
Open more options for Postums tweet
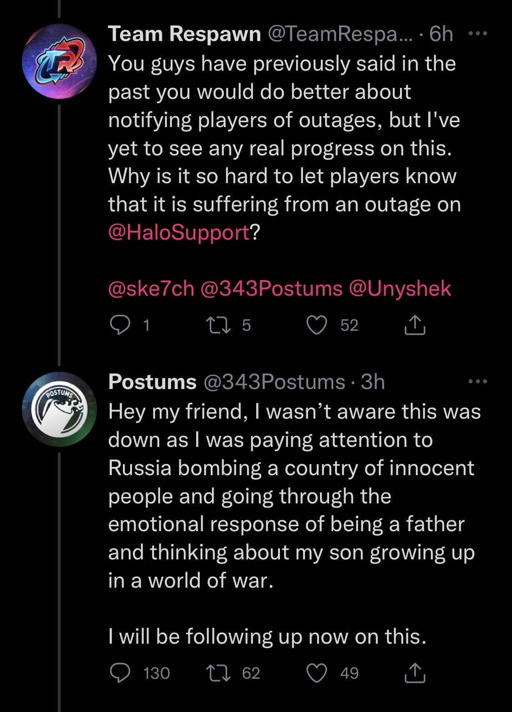tap(477, 382)
